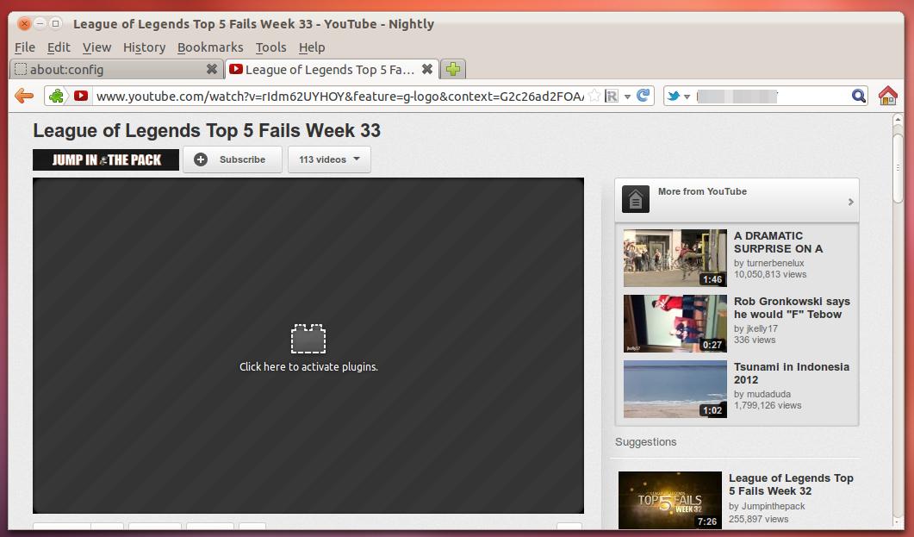Open 'Tsunami in Indonesia 2012' title link

click(x=791, y=373)
